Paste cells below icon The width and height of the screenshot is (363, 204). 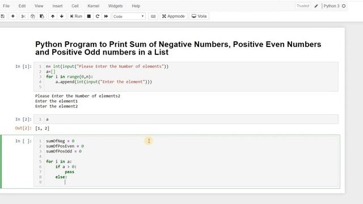[x=42, y=16]
